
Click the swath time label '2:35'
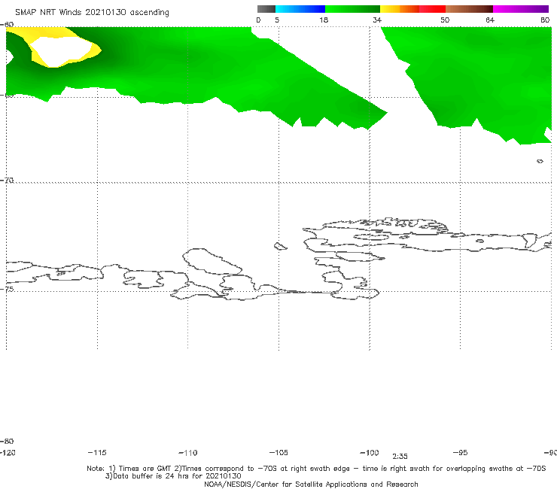coord(400,457)
